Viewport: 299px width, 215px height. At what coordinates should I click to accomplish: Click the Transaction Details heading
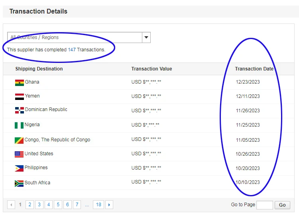[x=38, y=12]
